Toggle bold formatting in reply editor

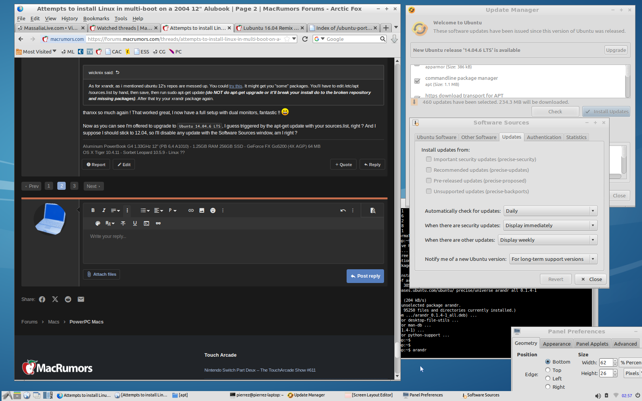tap(93, 210)
